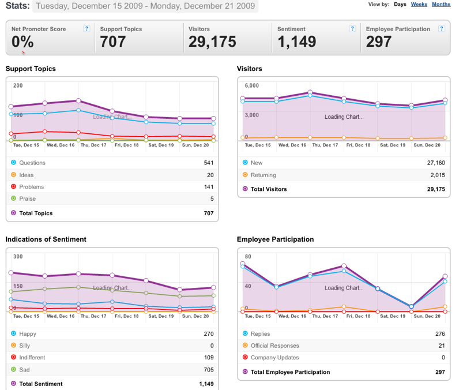Click the Visitors 29,175 summary tile

[x=228, y=37]
